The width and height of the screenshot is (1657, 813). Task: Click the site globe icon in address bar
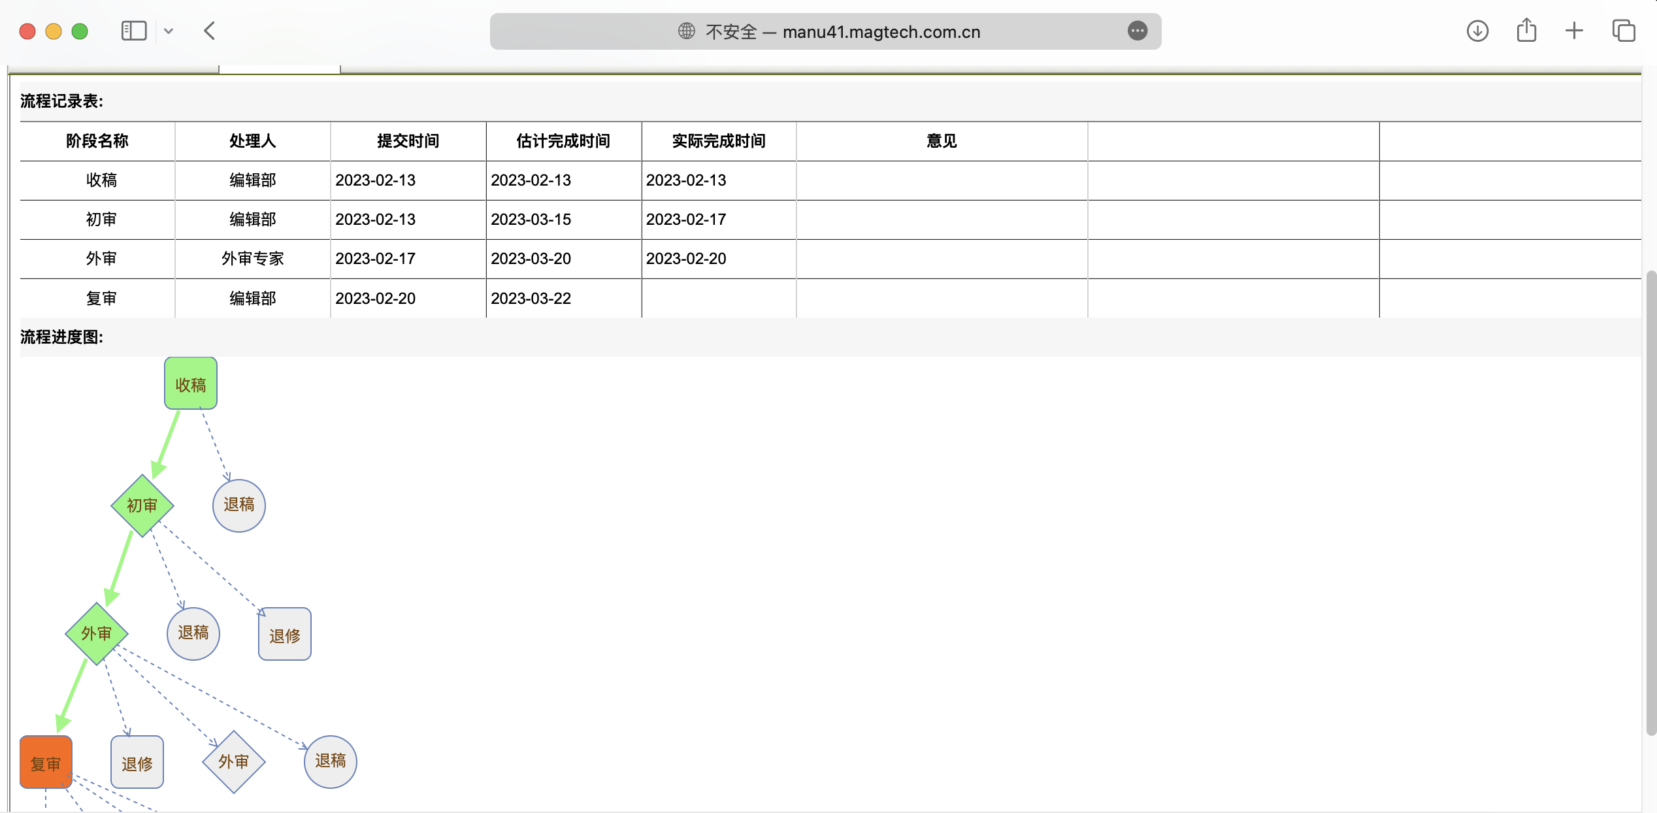coord(686,31)
